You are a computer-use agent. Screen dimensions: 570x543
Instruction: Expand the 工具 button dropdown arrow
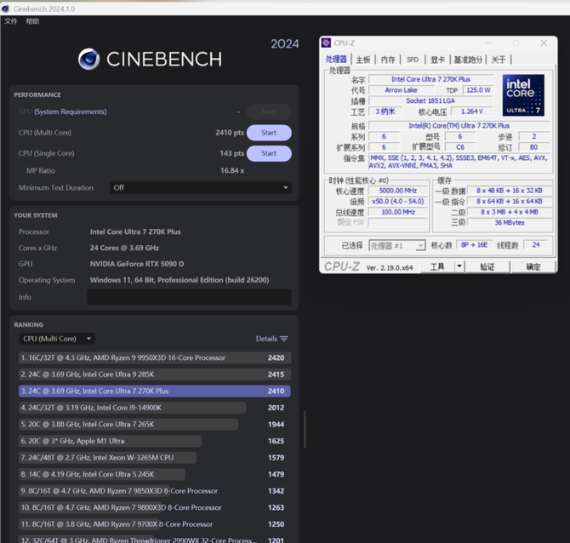459,266
